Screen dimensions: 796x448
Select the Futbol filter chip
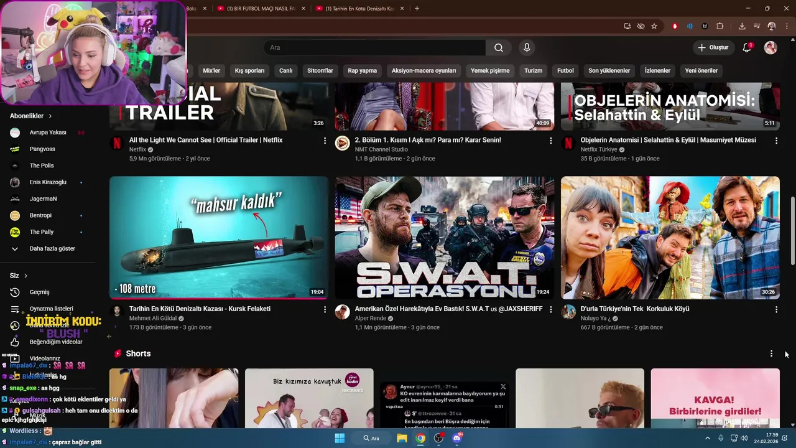point(565,70)
